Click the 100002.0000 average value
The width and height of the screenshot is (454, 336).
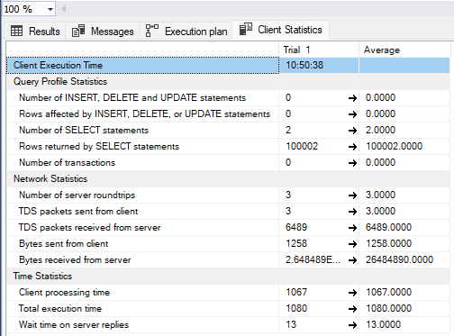click(394, 146)
